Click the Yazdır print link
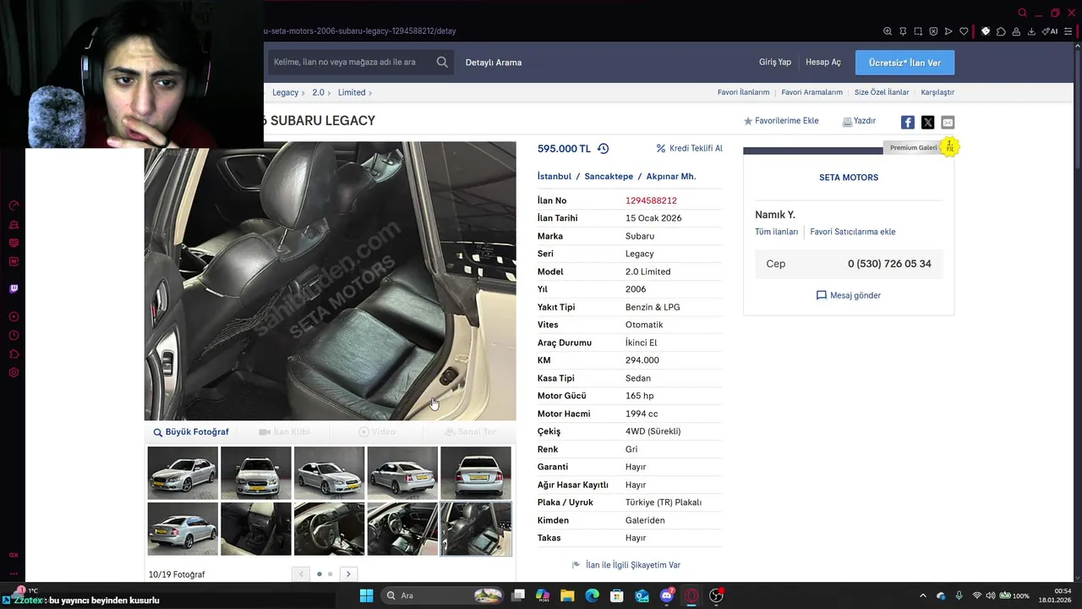Viewport: 1082px width, 609px height. [859, 121]
